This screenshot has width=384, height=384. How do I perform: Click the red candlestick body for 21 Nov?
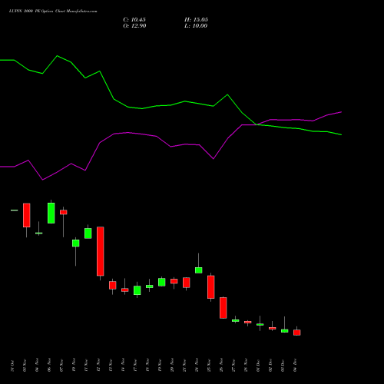187,283
